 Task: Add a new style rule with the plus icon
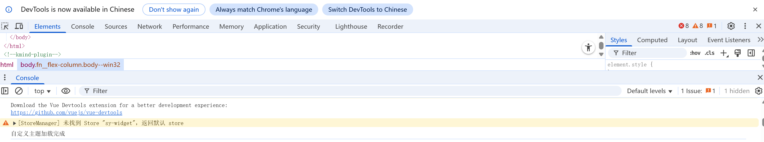pos(724,53)
